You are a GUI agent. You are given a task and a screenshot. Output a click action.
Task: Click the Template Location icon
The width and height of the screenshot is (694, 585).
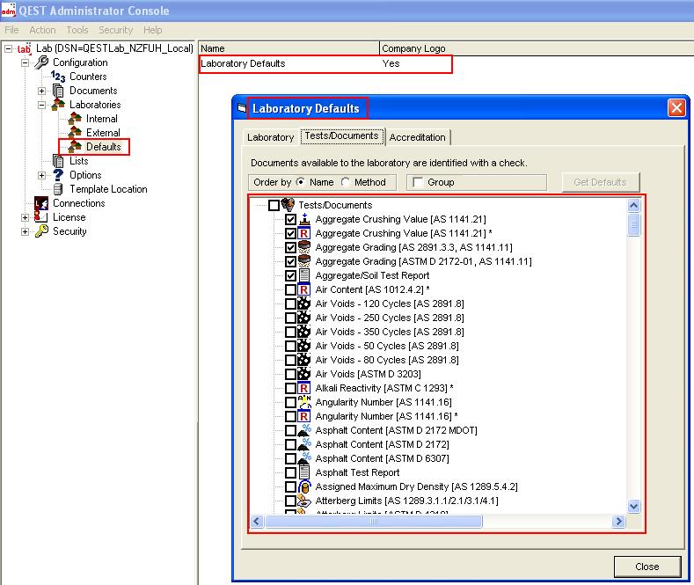[x=58, y=189]
